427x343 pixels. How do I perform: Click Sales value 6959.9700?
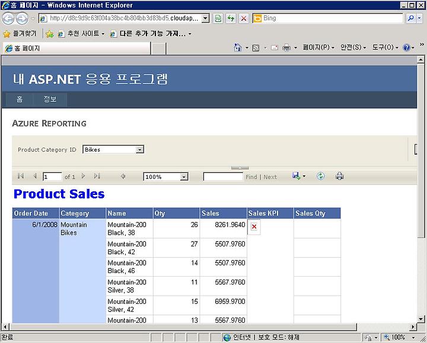click(x=230, y=302)
